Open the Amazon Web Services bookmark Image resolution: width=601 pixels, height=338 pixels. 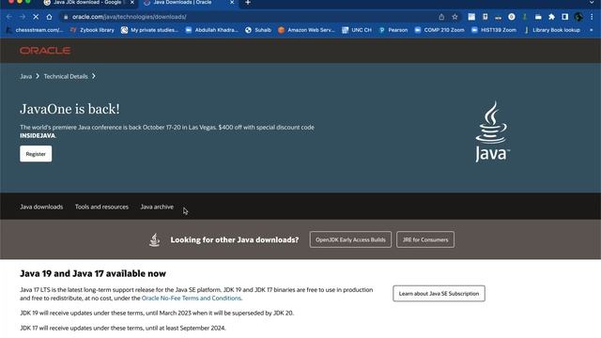(x=306, y=30)
